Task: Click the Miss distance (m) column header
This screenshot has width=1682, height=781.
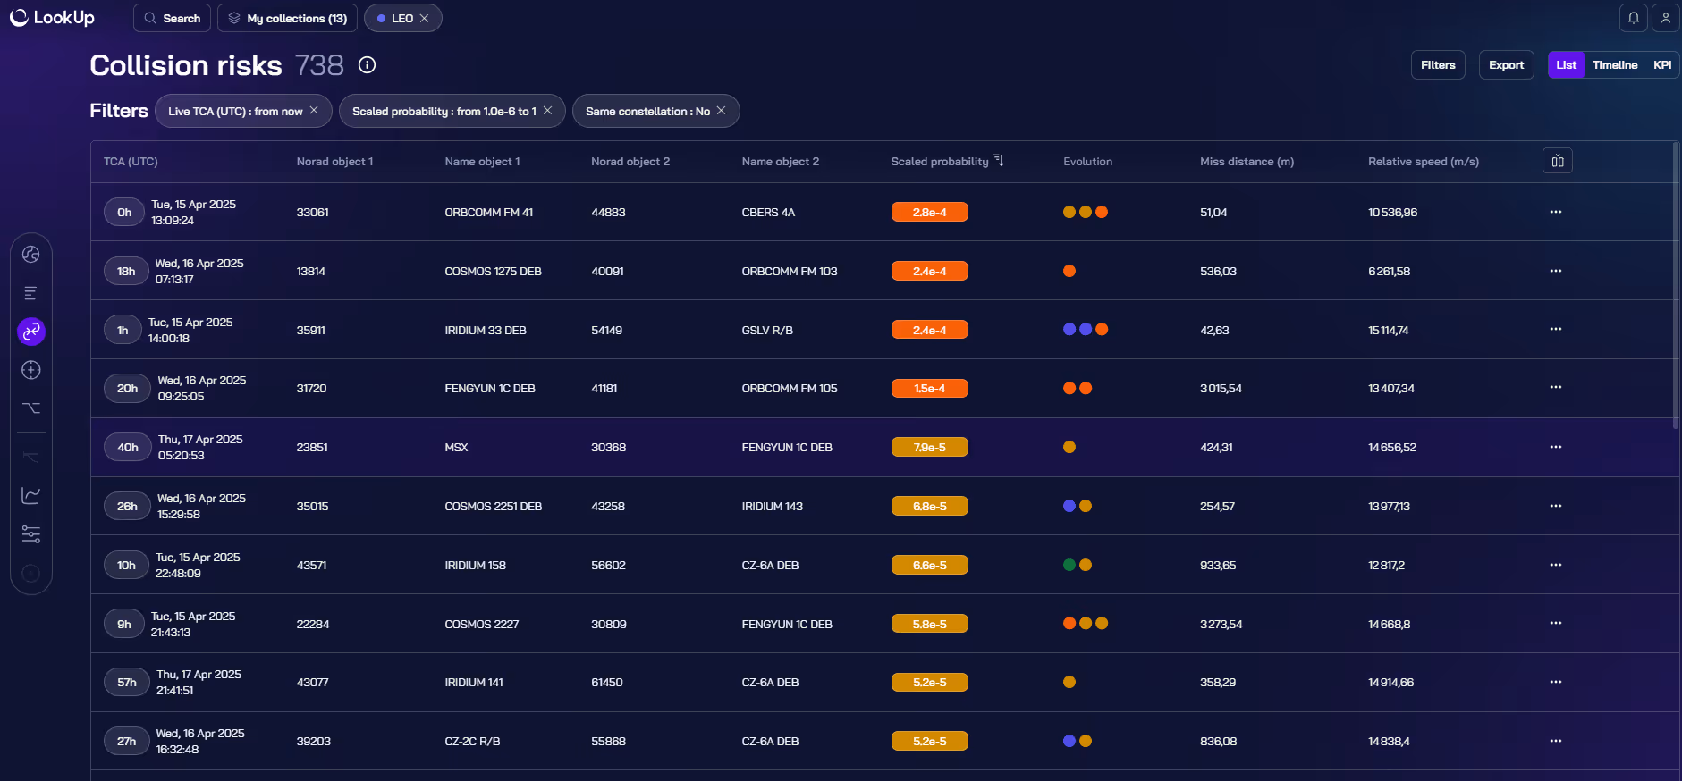Action: 1247,162
